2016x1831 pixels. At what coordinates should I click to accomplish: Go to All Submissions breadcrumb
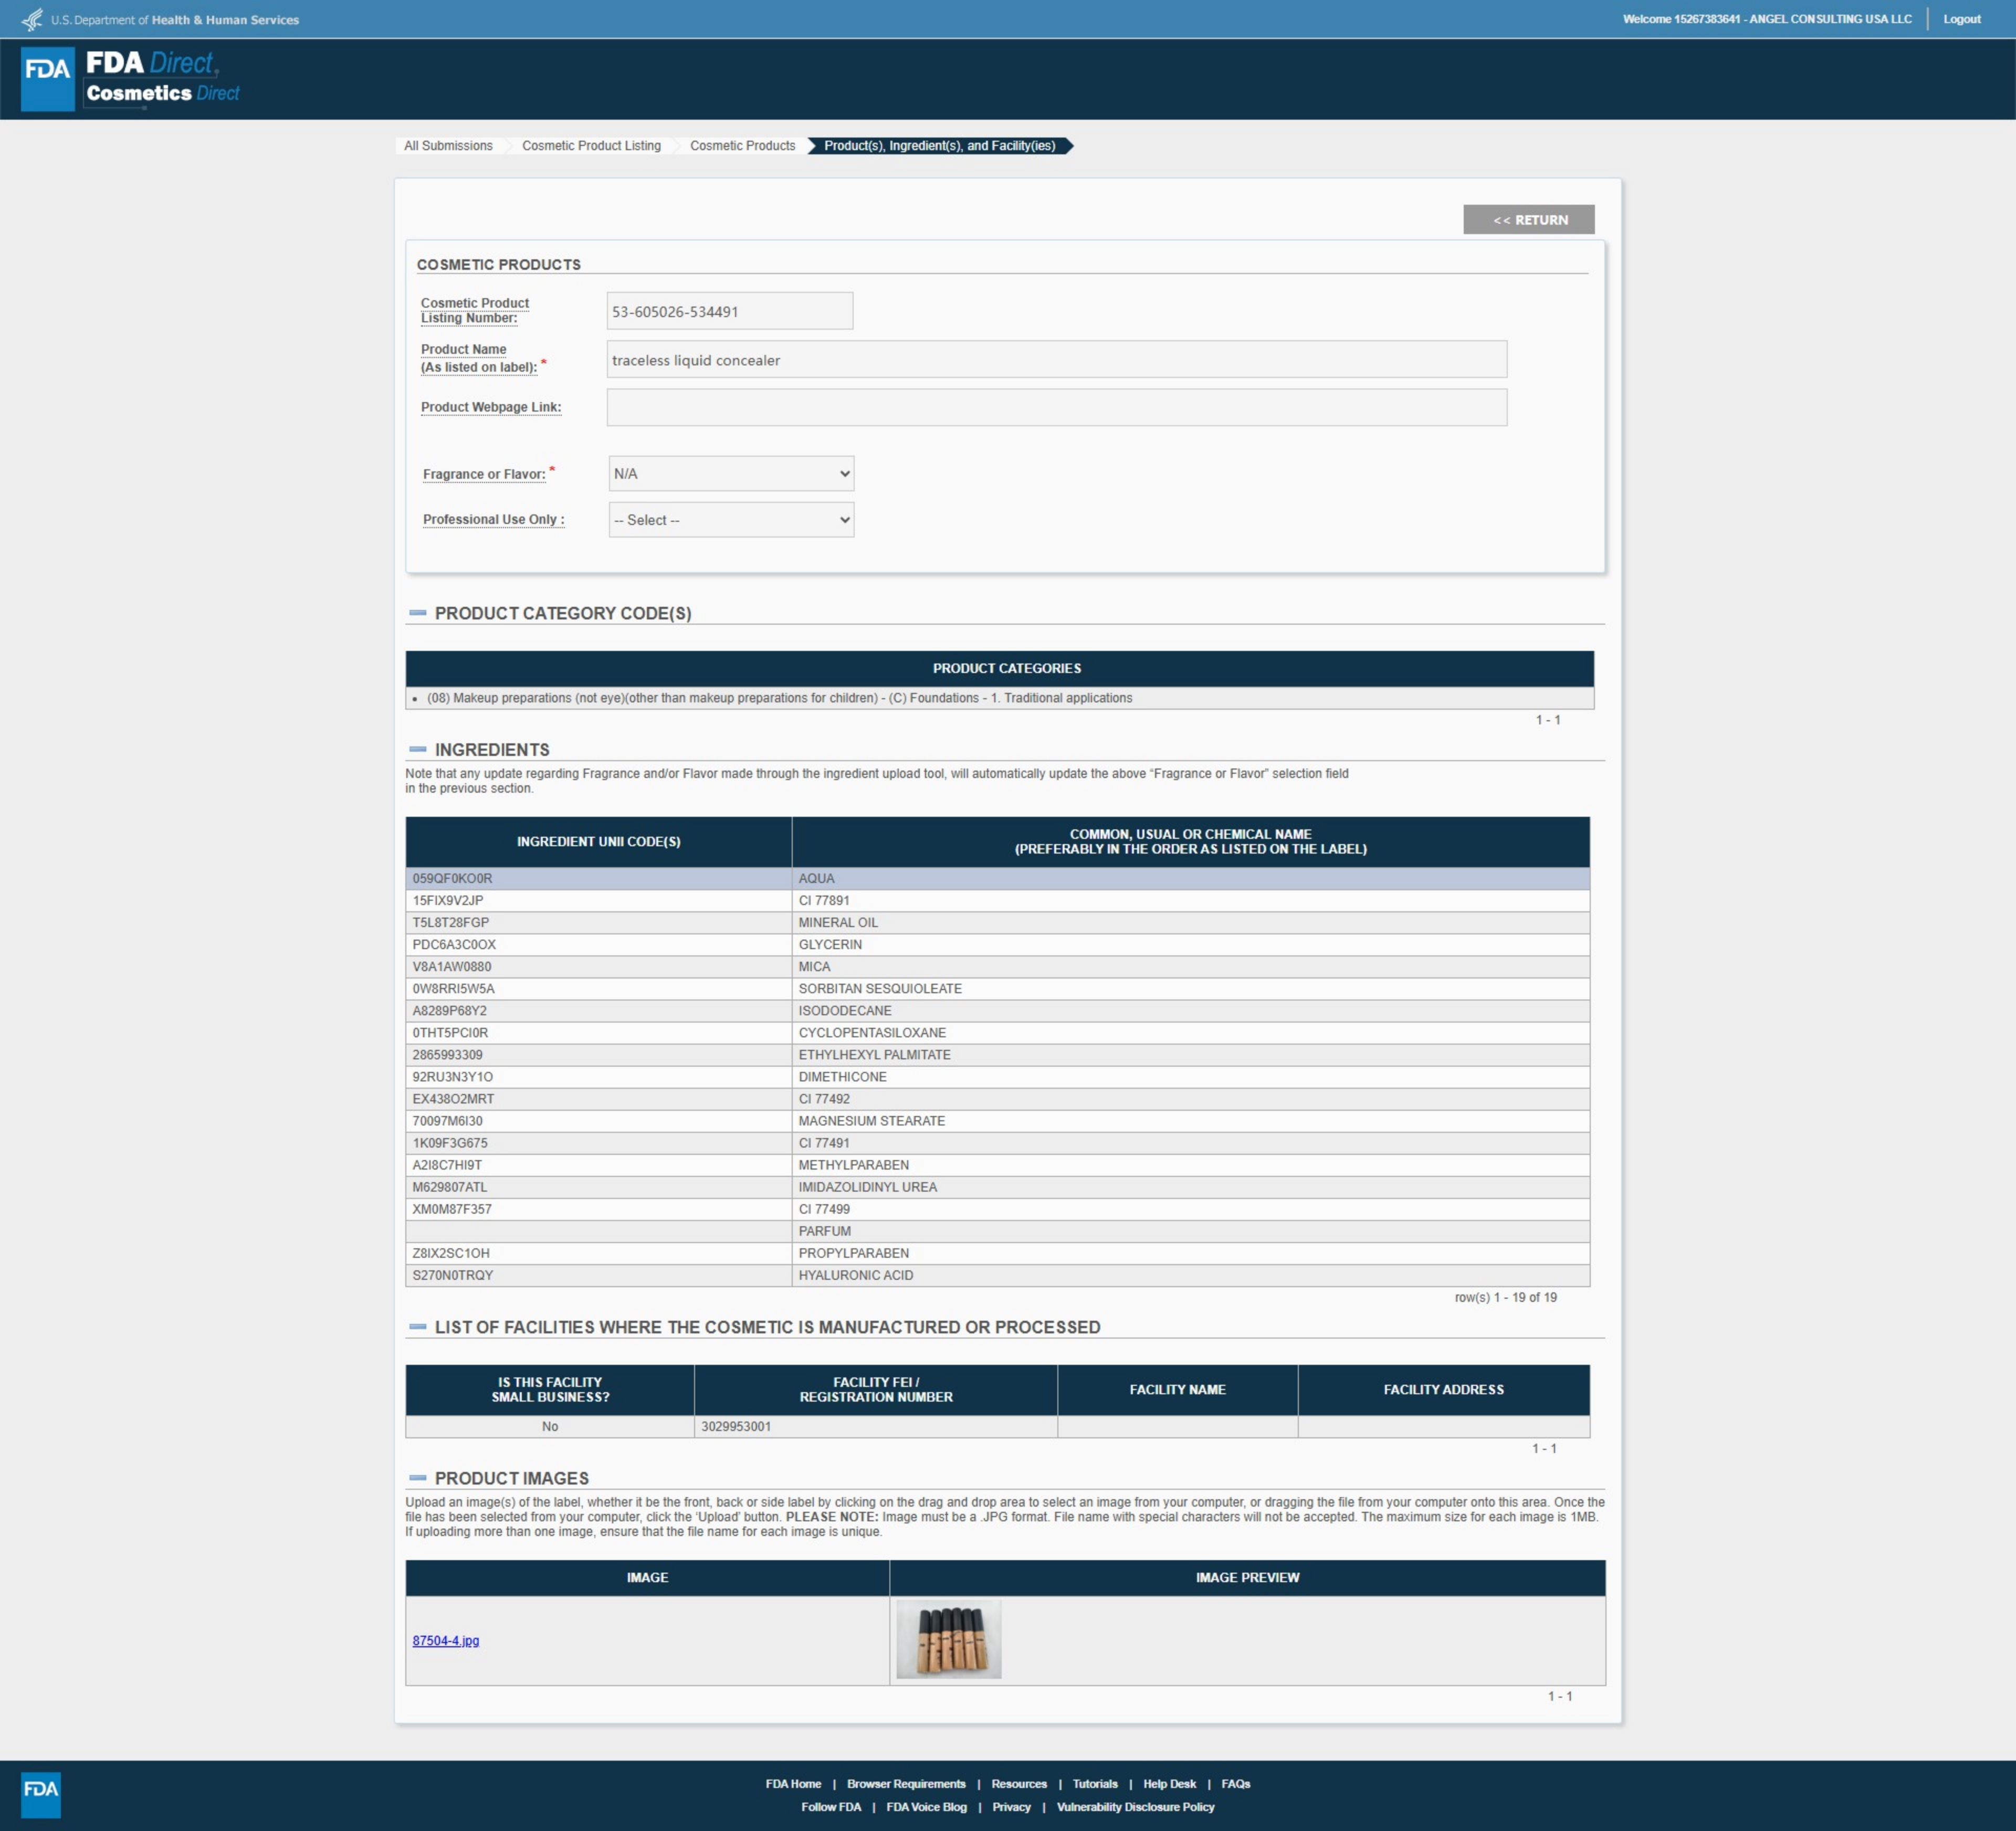(448, 146)
